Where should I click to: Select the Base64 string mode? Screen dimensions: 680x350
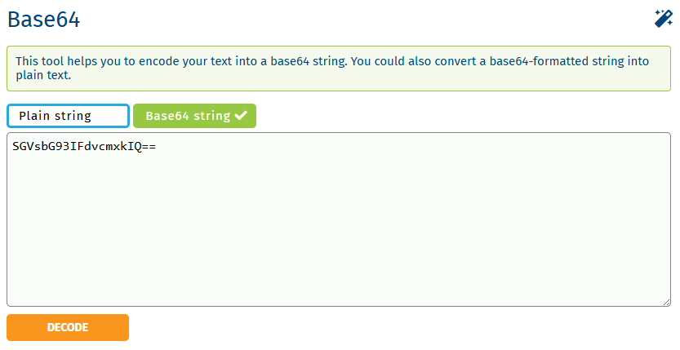[194, 116]
